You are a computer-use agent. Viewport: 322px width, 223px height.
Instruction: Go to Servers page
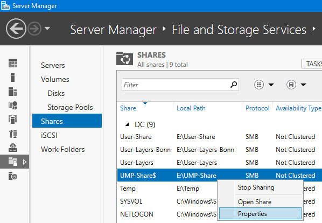tap(53, 65)
